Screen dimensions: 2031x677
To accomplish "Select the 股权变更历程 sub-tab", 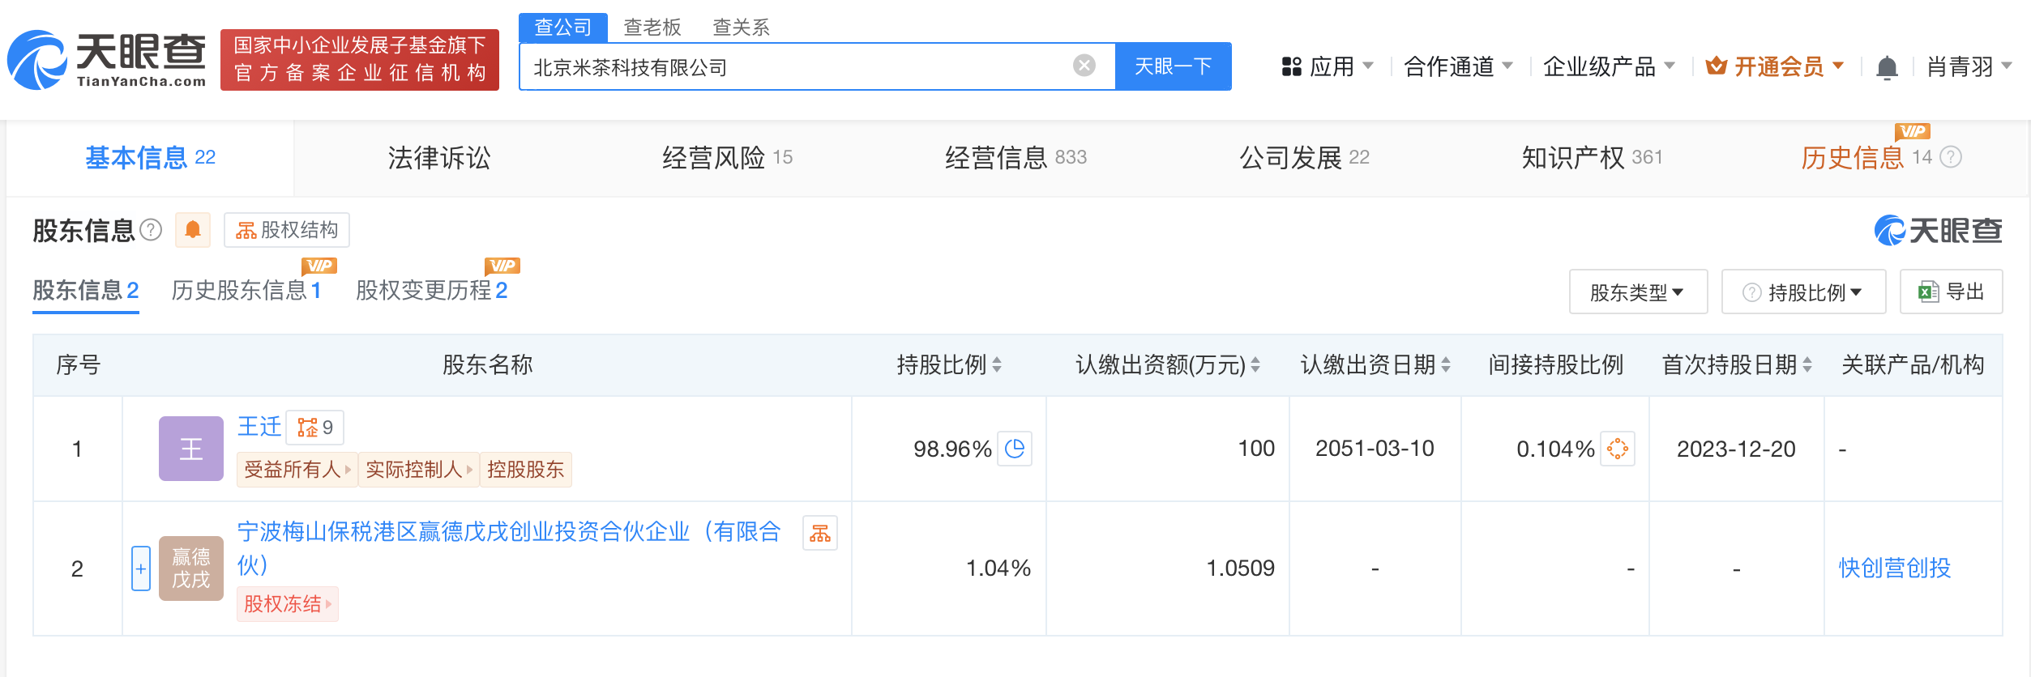I will (x=431, y=290).
